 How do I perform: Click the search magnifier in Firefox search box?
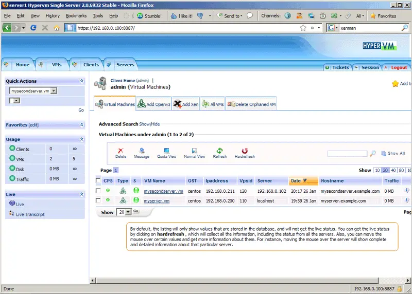405,28
